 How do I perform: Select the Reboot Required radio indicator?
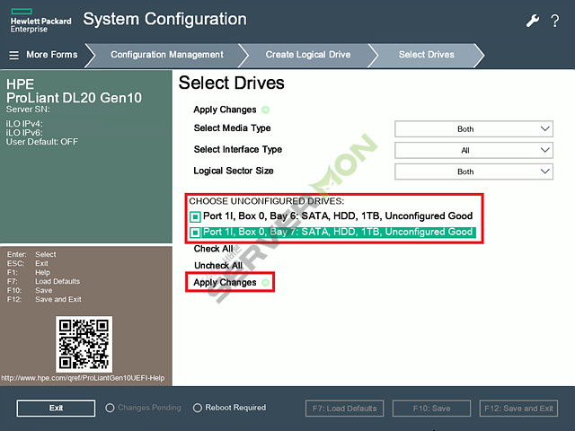point(198,408)
